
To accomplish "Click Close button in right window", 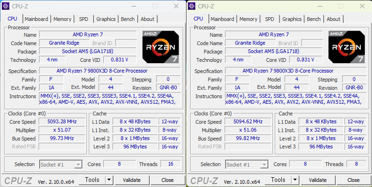I will pyautogui.click(x=353, y=180).
